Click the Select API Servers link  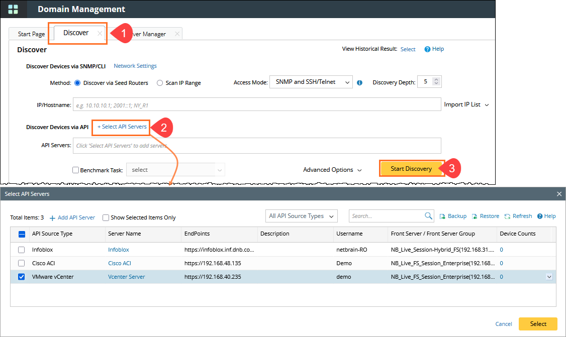click(122, 127)
